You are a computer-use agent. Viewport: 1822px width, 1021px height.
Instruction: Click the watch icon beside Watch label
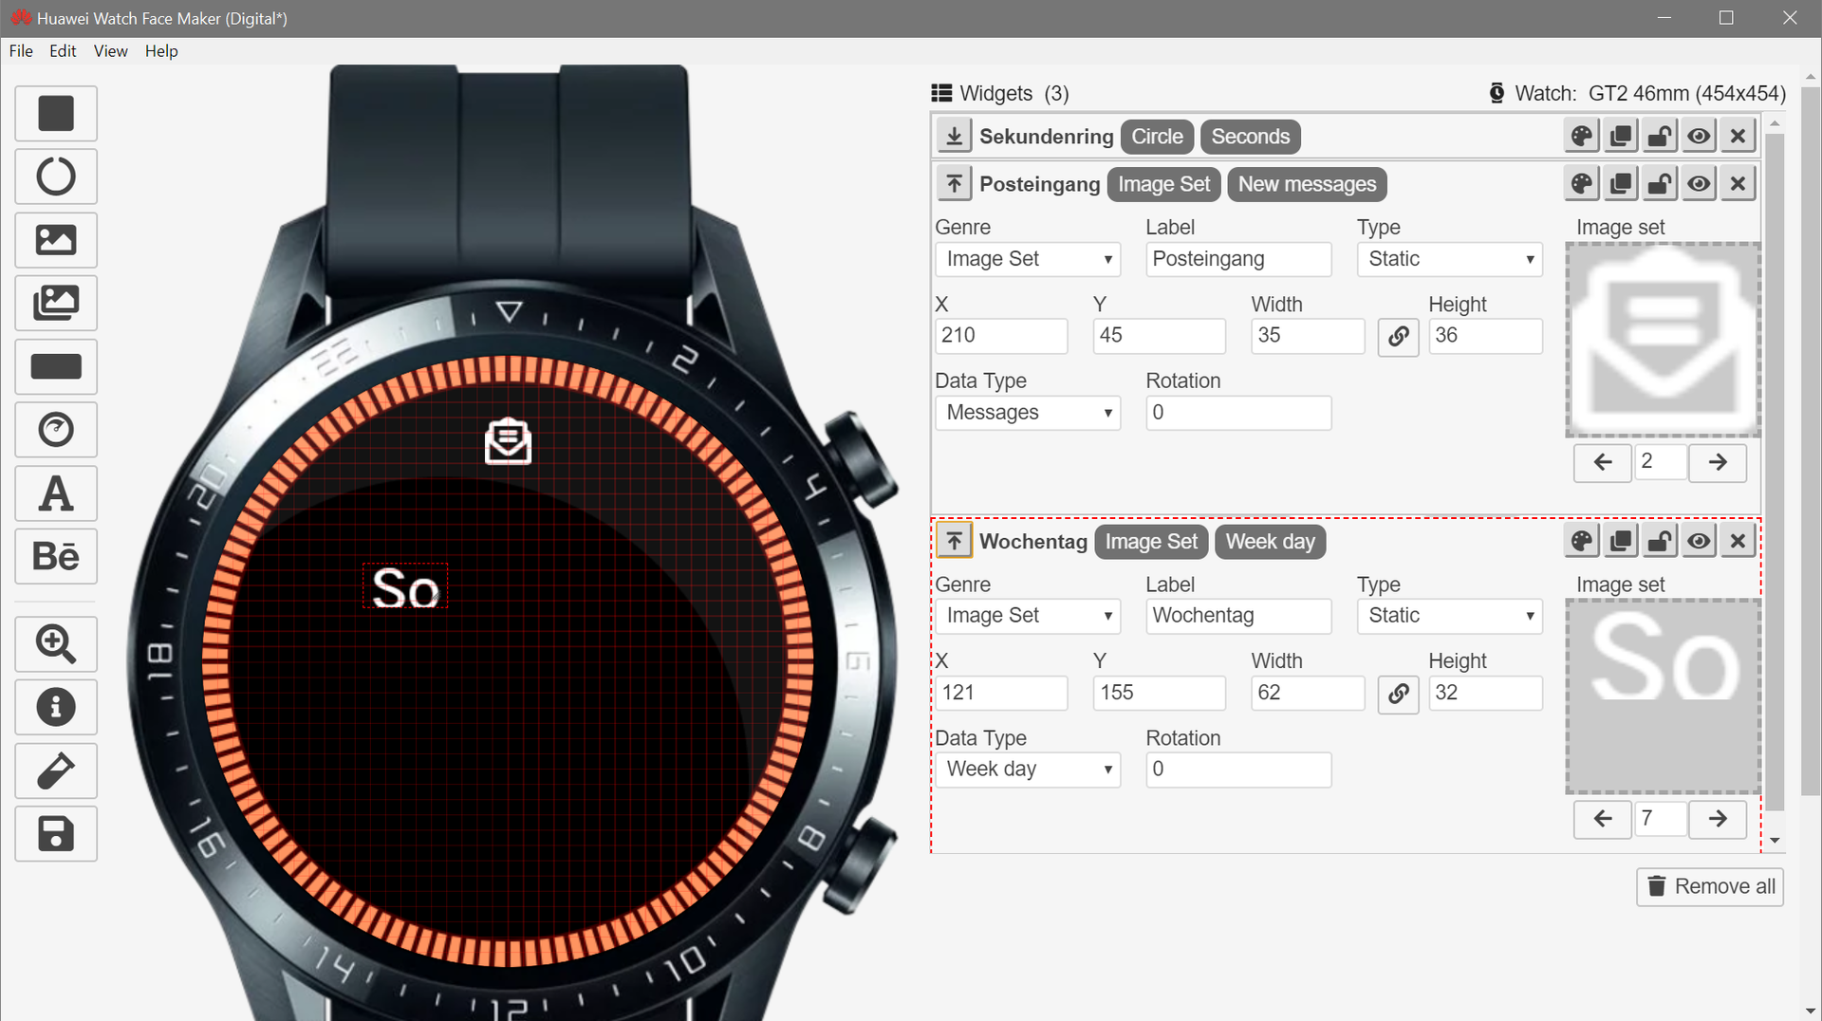1497,93
